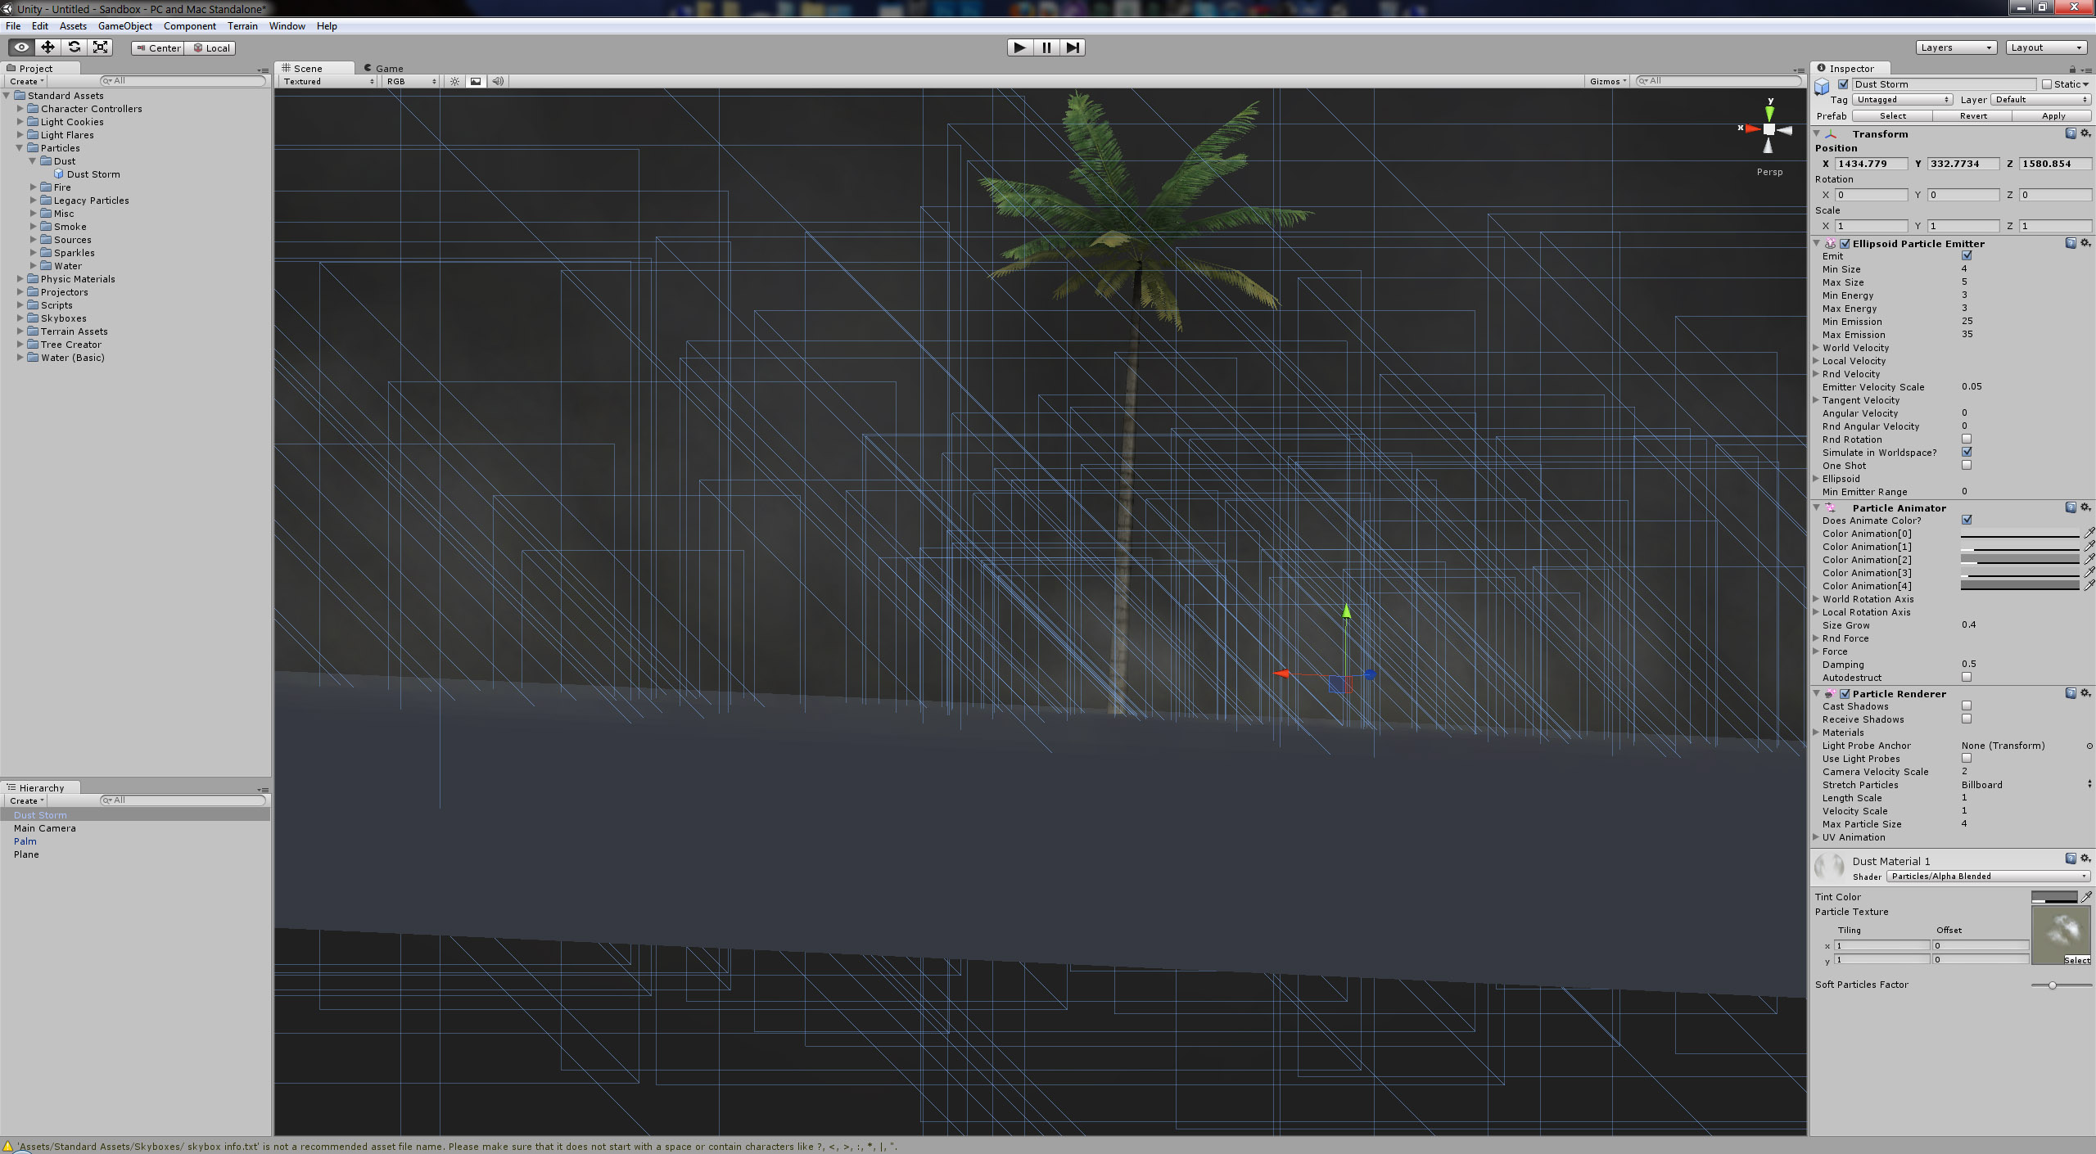Select the Scale tool in toolbar

101,47
